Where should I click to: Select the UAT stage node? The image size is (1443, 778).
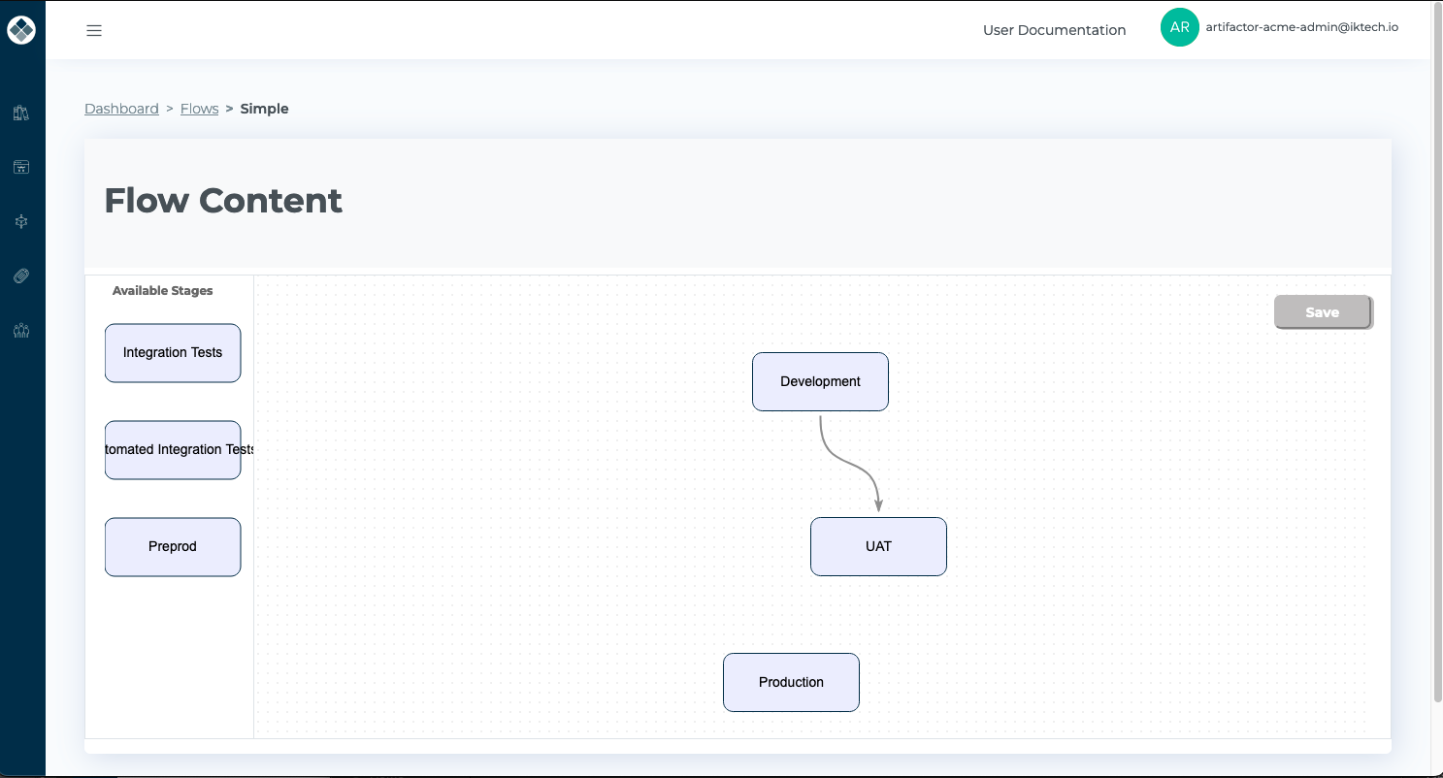(878, 546)
